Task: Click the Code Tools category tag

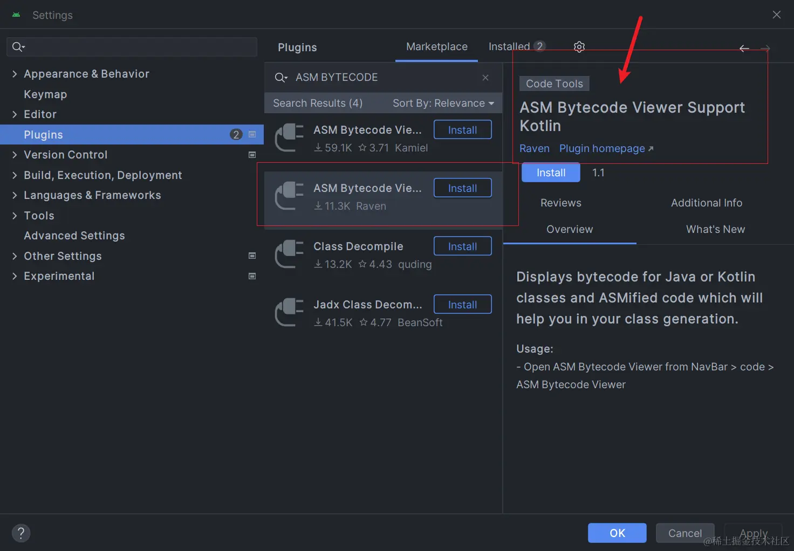Action: [x=555, y=84]
